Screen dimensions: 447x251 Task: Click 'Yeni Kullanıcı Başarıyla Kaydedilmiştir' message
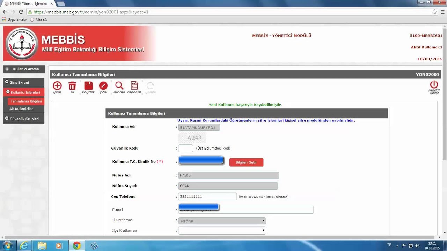point(245,105)
